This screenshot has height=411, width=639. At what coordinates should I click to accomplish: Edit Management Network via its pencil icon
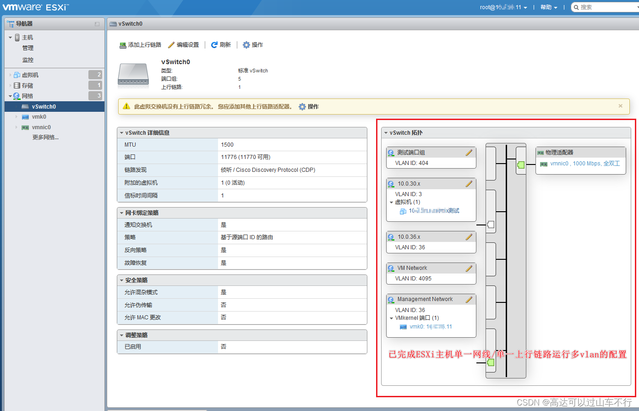469,299
